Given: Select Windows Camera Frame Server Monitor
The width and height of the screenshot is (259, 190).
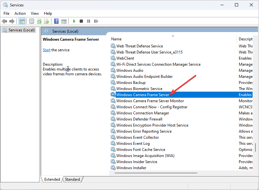Looking at the screenshot, I should click(181, 101).
